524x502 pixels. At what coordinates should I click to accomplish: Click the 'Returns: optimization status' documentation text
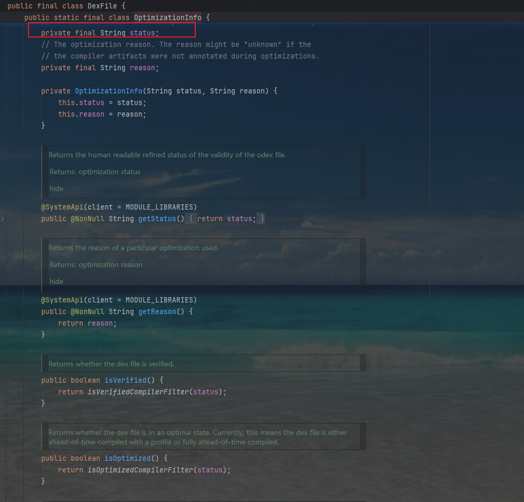click(95, 172)
